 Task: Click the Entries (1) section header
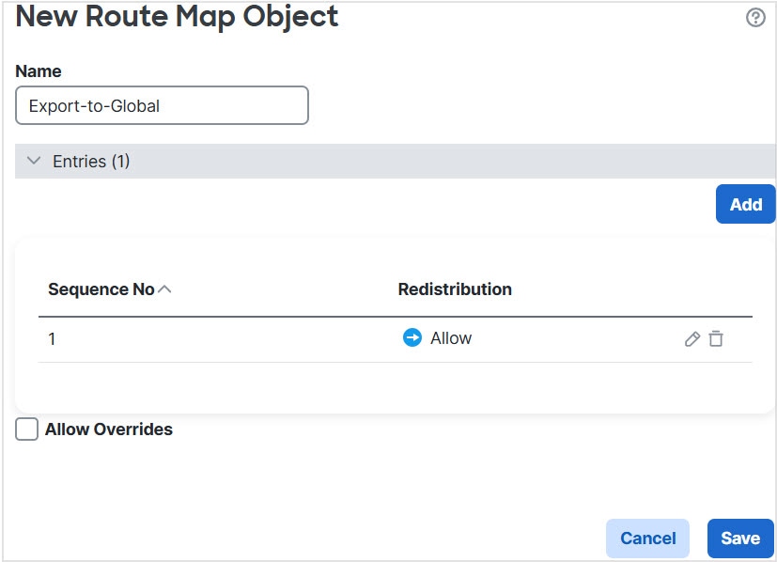(x=91, y=162)
